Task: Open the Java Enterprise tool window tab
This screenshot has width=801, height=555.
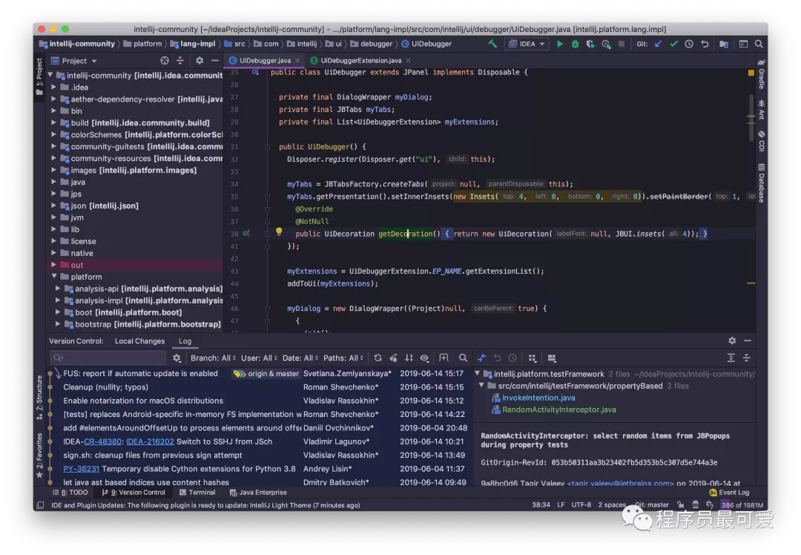Action: point(258,493)
